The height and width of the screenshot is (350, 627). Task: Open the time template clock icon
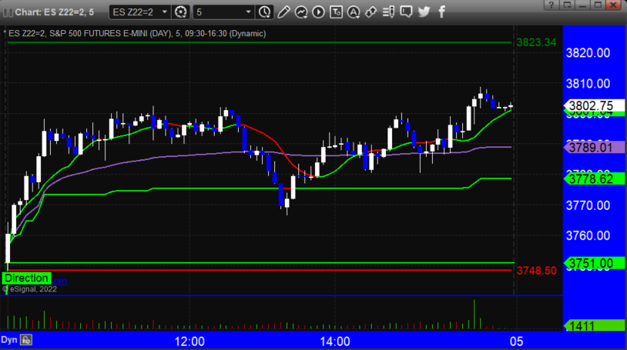(x=264, y=12)
